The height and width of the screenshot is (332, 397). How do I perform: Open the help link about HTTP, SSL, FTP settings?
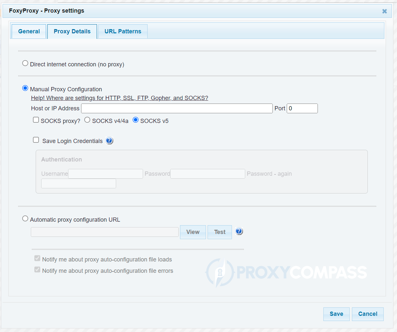click(x=120, y=98)
